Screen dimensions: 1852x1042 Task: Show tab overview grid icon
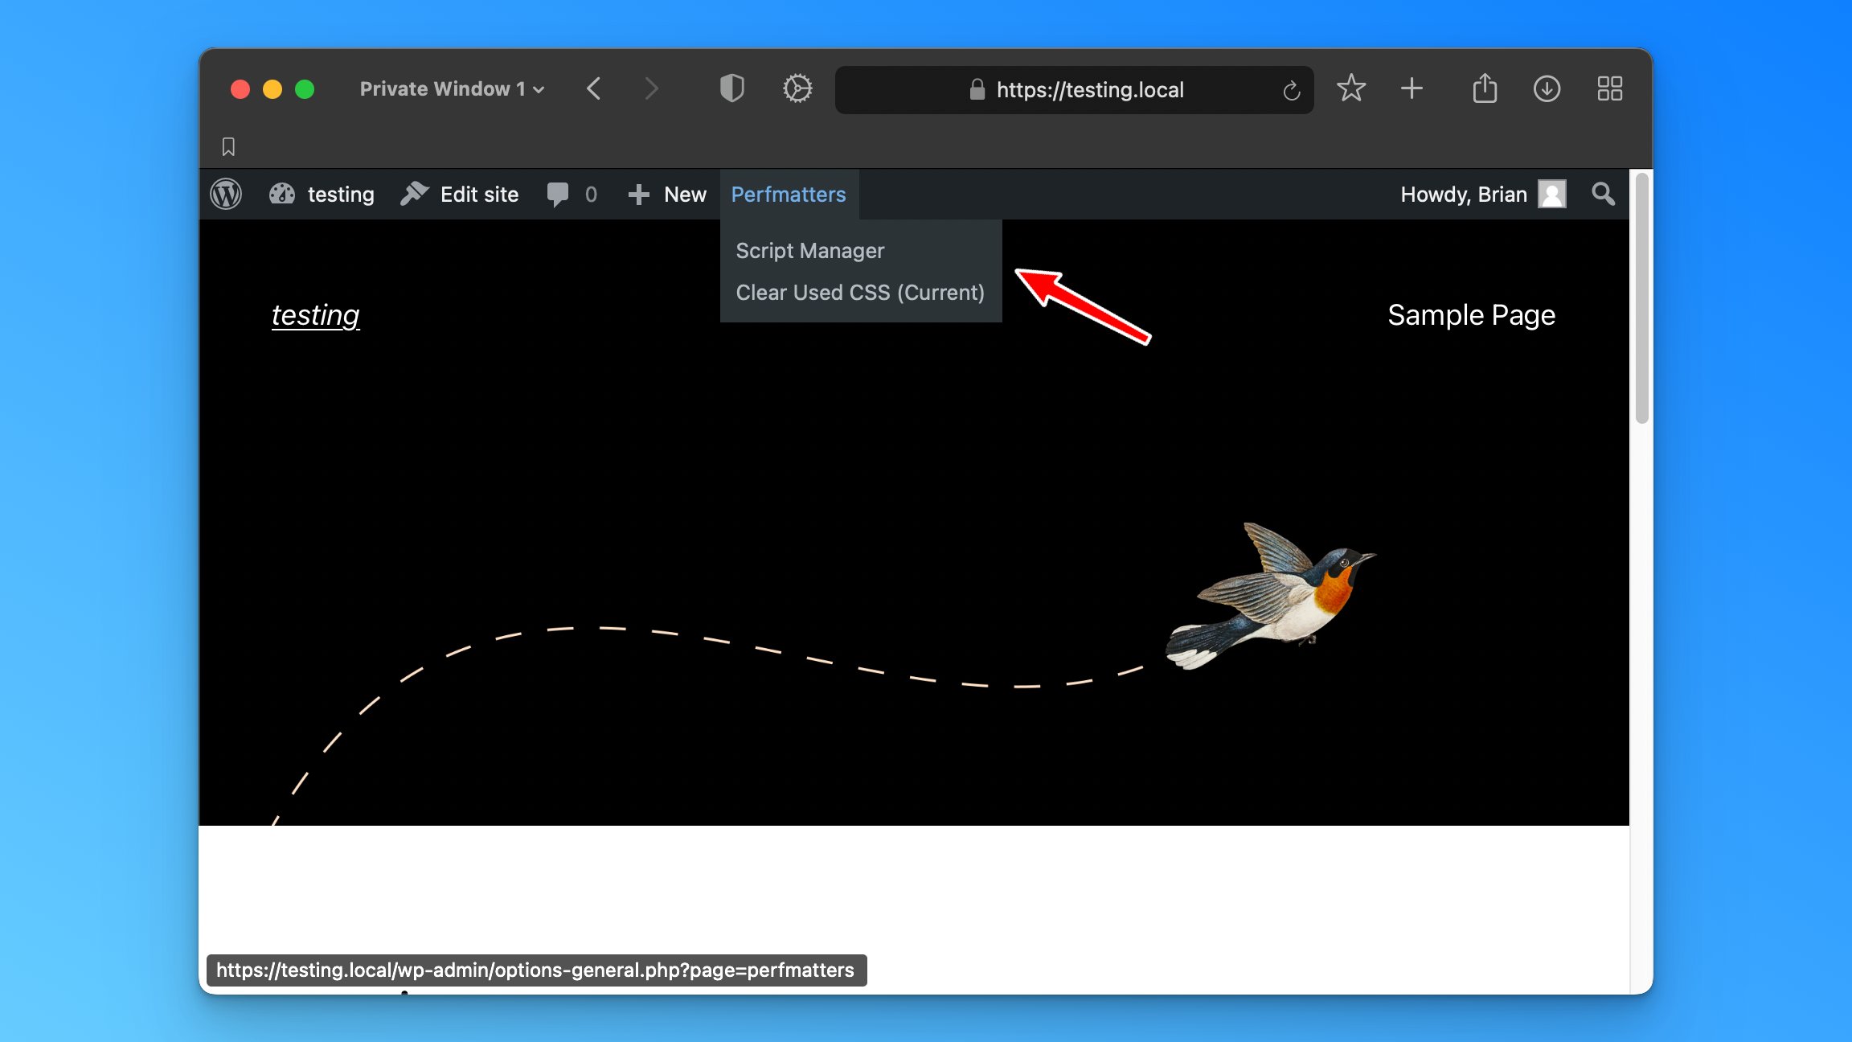tap(1609, 88)
